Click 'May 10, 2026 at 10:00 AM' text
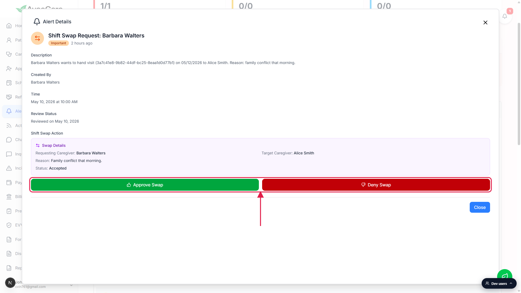The height and width of the screenshot is (293, 521). 54,102
